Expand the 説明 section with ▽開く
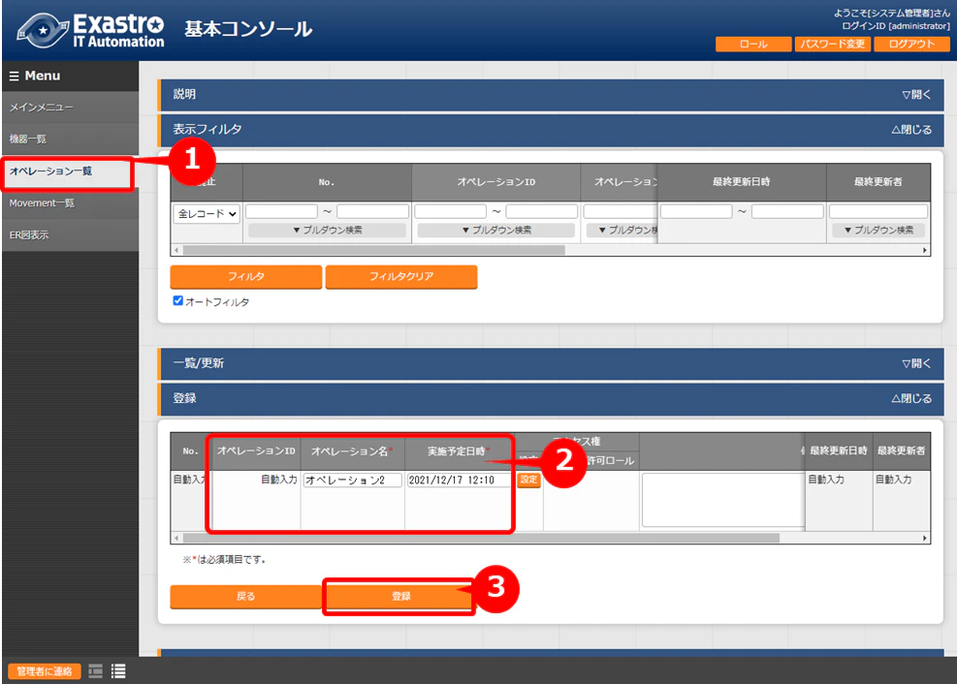The height and width of the screenshot is (684, 957). point(916,95)
